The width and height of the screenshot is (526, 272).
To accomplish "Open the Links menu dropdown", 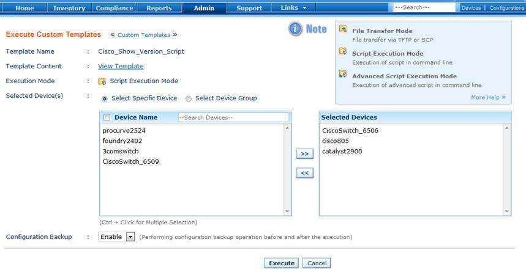I will 293,8.
